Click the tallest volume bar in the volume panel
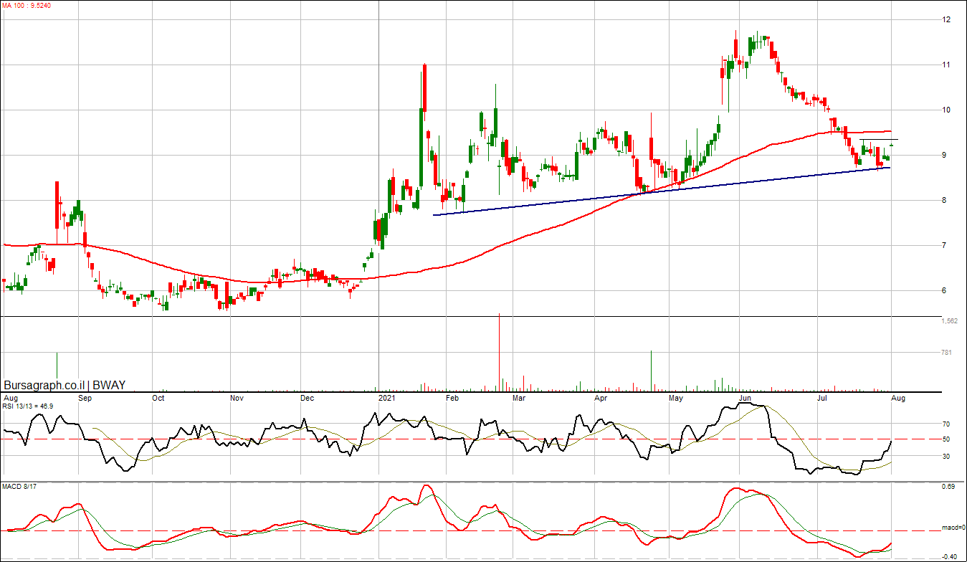Image resolution: width=967 pixels, height=562 pixels. 499,352
